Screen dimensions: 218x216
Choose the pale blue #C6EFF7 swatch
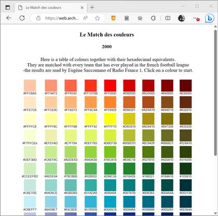pos(30,201)
